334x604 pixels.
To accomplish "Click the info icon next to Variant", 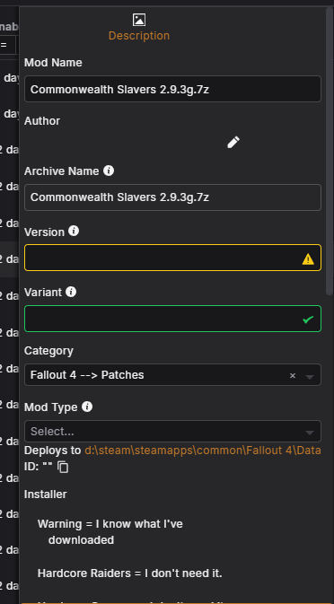I will (x=71, y=292).
